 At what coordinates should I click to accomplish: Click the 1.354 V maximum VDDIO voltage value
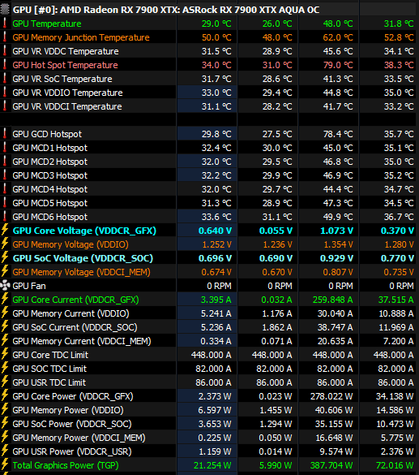point(338,244)
